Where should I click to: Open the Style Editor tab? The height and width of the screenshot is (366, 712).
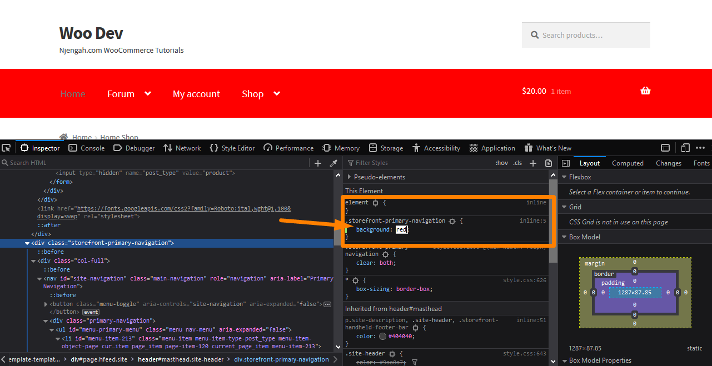pyautogui.click(x=232, y=148)
